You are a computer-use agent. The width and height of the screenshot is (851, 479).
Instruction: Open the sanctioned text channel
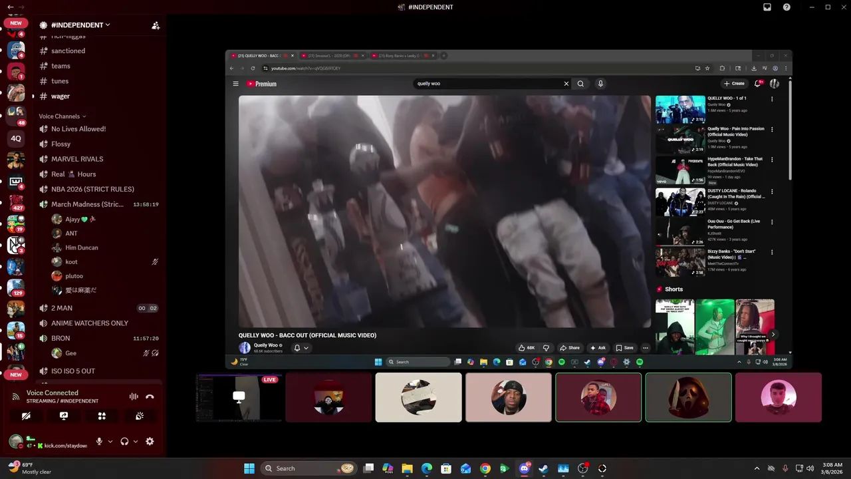68,51
